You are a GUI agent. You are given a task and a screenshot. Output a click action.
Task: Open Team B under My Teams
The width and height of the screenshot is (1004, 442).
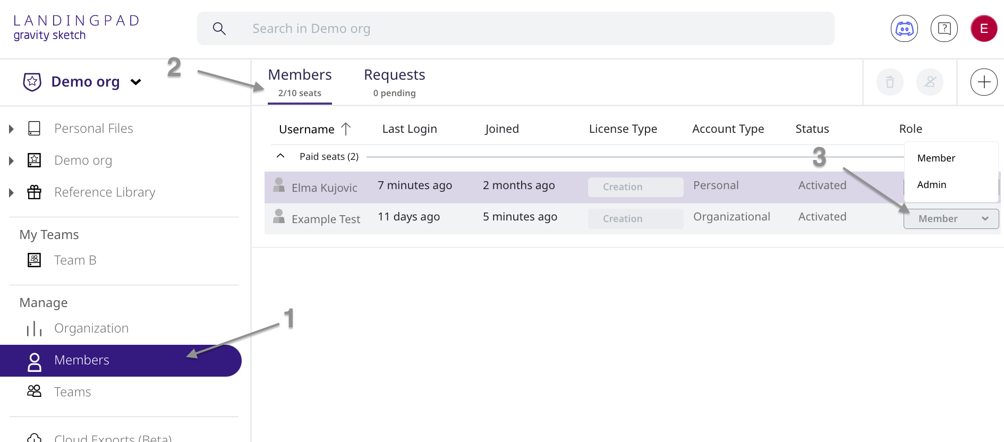[x=75, y=260]
